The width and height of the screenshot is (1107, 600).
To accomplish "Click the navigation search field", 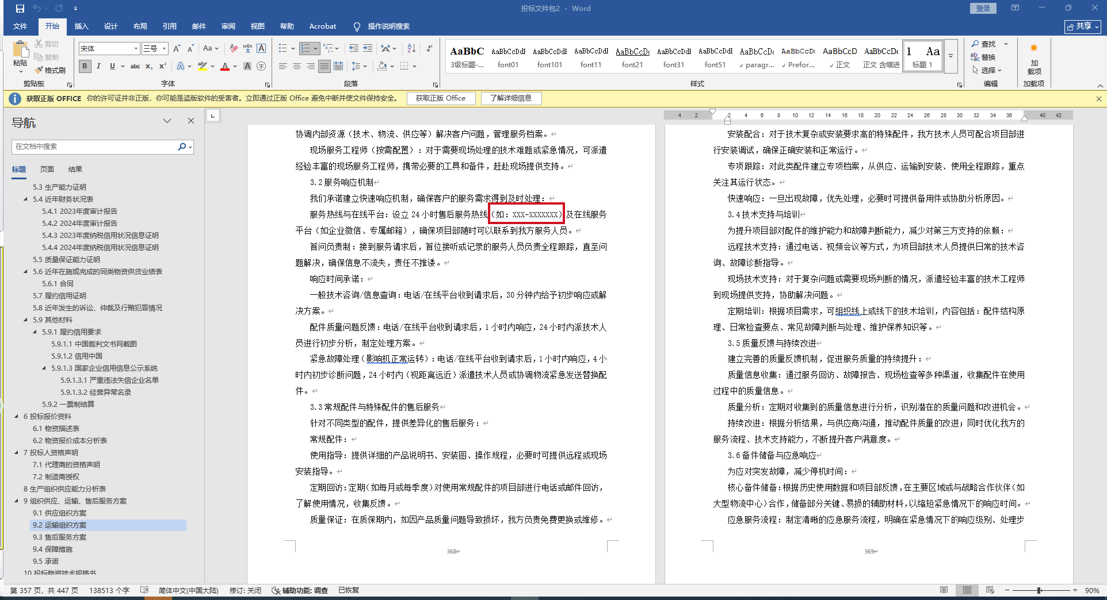I will pyautogui.click(x=95, y=147).
